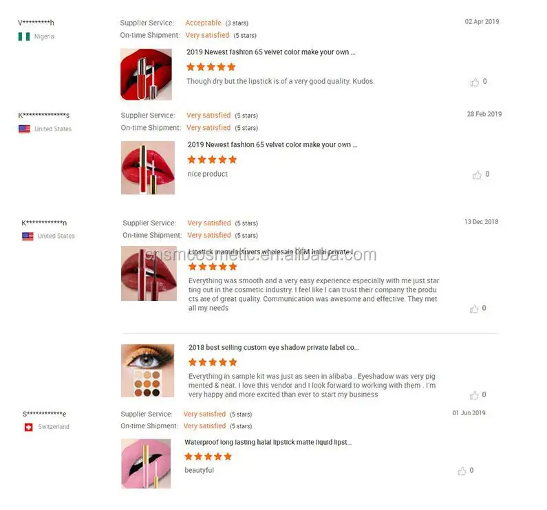Image resolution: width=547 pixels, height=510 pixels.
Task: Open the eye shadow palette thumbnail
Action: [147, 370]
